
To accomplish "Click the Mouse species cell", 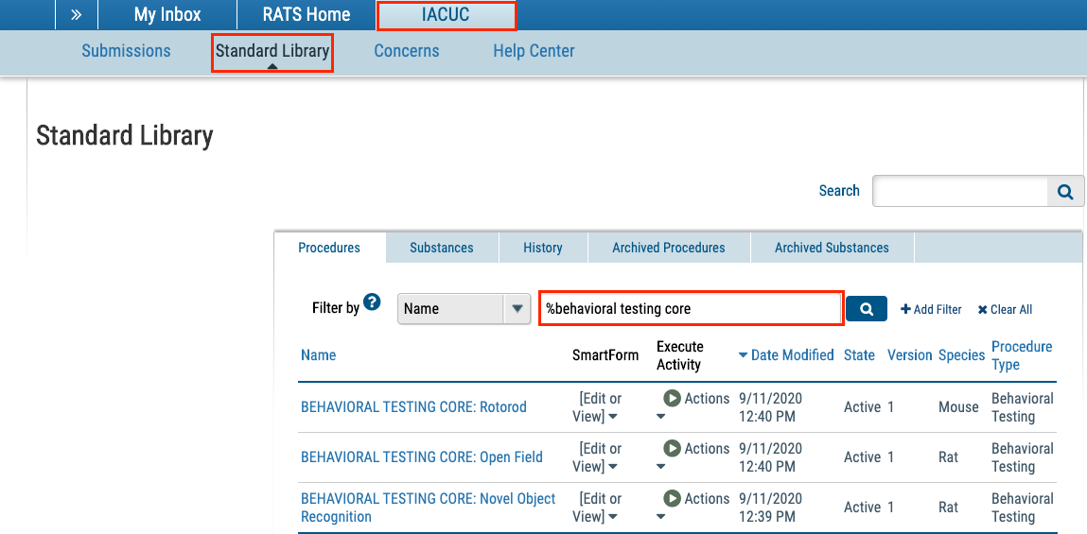I will point(958,407).
